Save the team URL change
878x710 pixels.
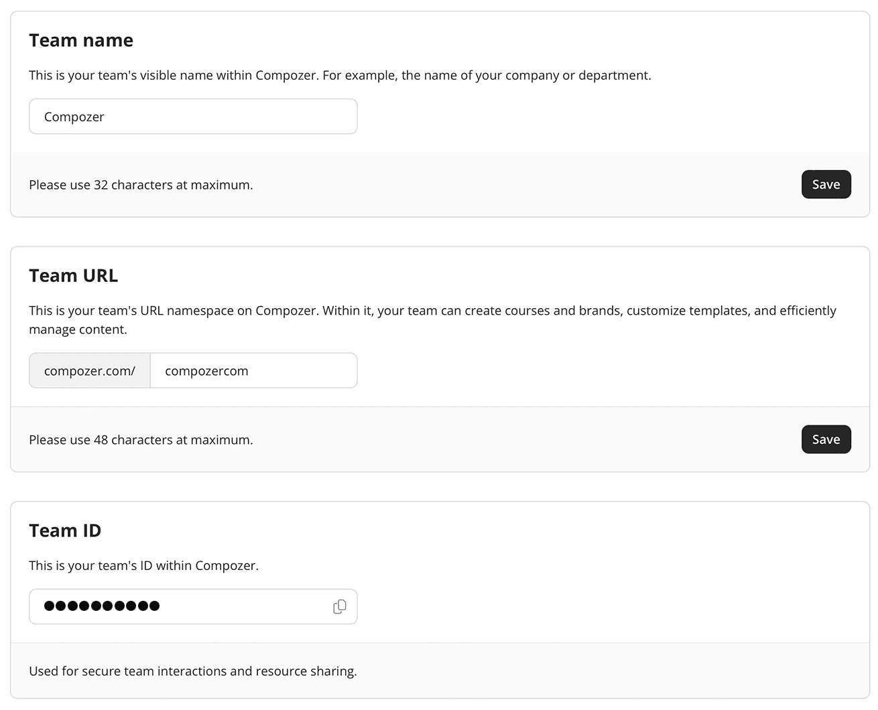(x=826, y=440)
